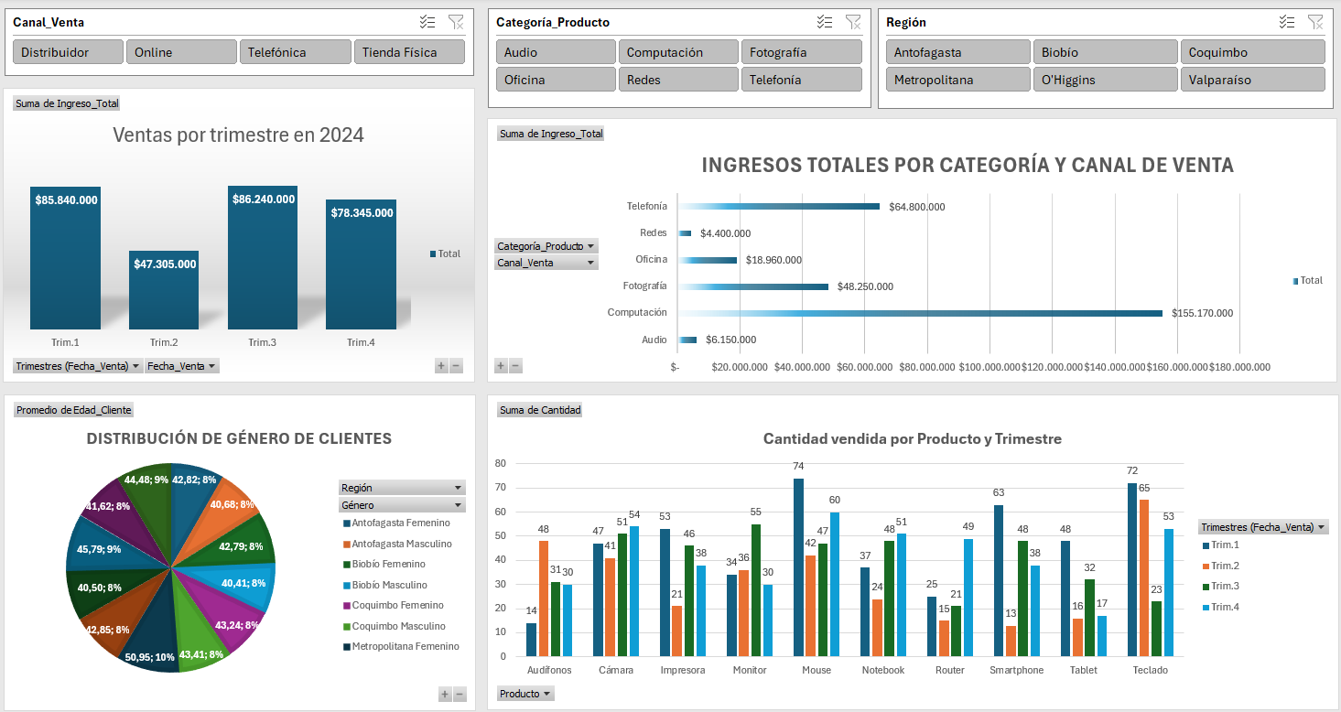Click multi-select icon on Canal_Venta slicer

(428, 22)
